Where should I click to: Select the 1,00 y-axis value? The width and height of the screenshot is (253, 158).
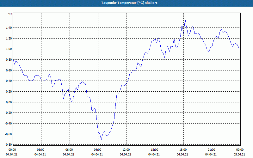pyautogui.click(x=9, y=49)
